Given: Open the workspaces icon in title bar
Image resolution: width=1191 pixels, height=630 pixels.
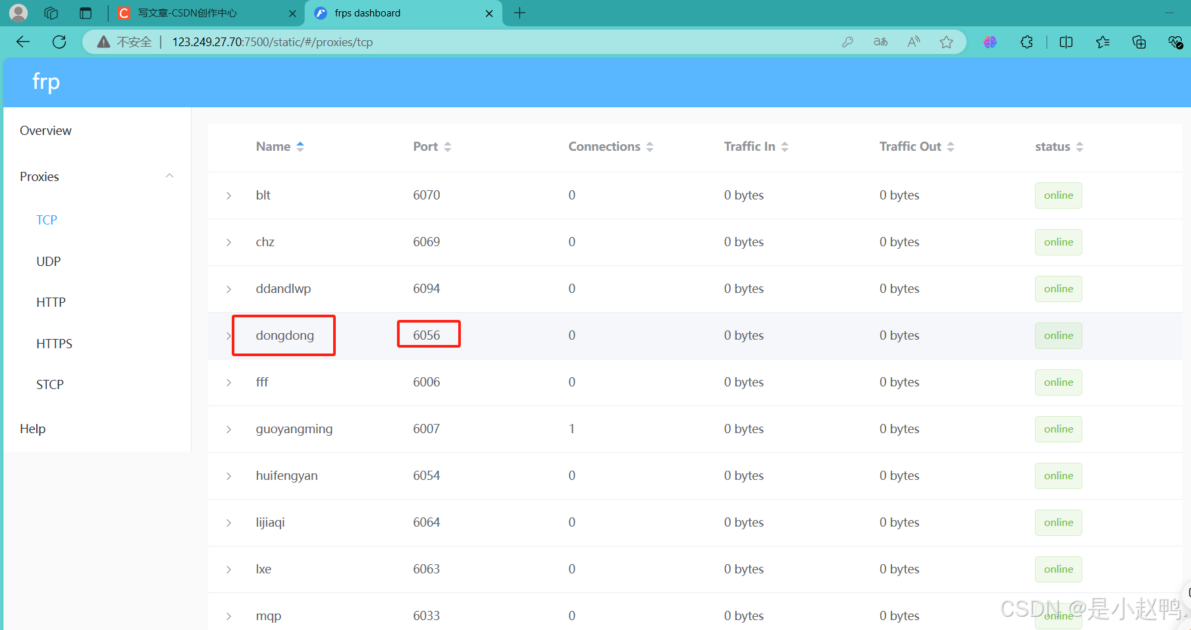Looking at the screenshot, I should pyautogui.click(x=51, y=13).
